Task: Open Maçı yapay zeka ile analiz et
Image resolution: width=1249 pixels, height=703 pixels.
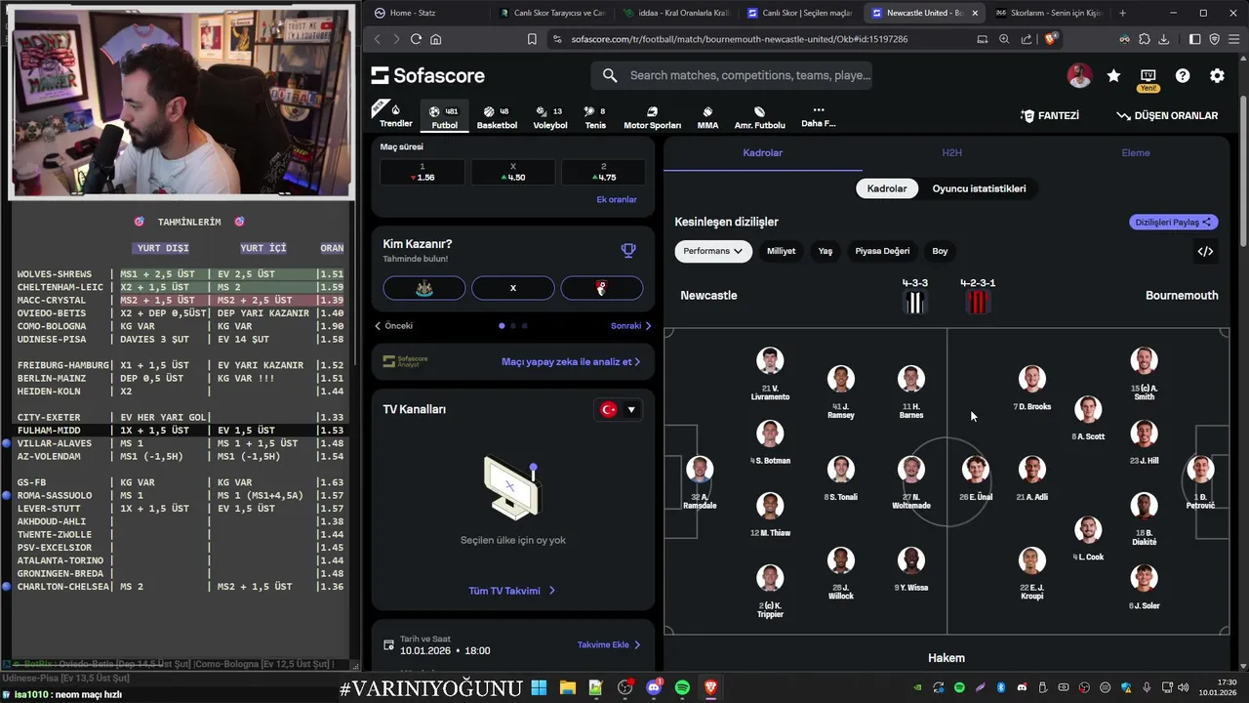Action: point(571,361)
